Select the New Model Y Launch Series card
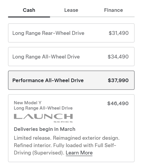The height and width of the screenshot is (166, 142). (71, 128)
